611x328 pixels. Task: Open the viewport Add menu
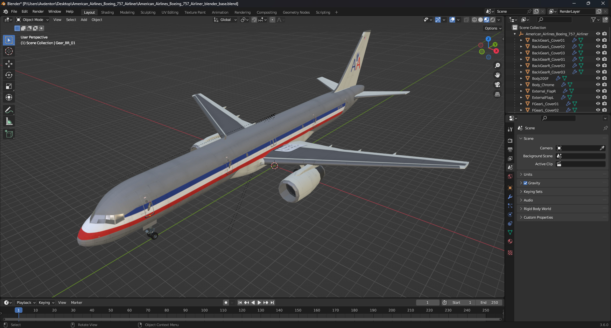click(84, 20)
